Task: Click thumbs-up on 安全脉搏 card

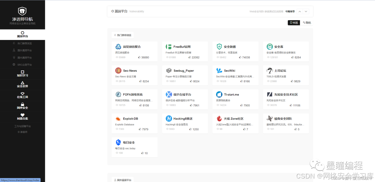Action: tap(240, 57)
